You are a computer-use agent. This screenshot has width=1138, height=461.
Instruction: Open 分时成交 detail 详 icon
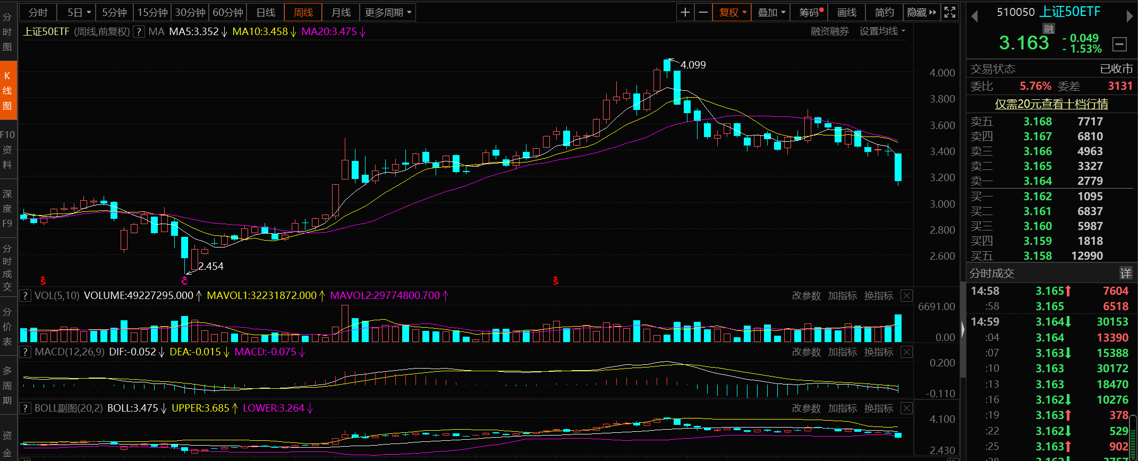click(x=1126, y=273)
